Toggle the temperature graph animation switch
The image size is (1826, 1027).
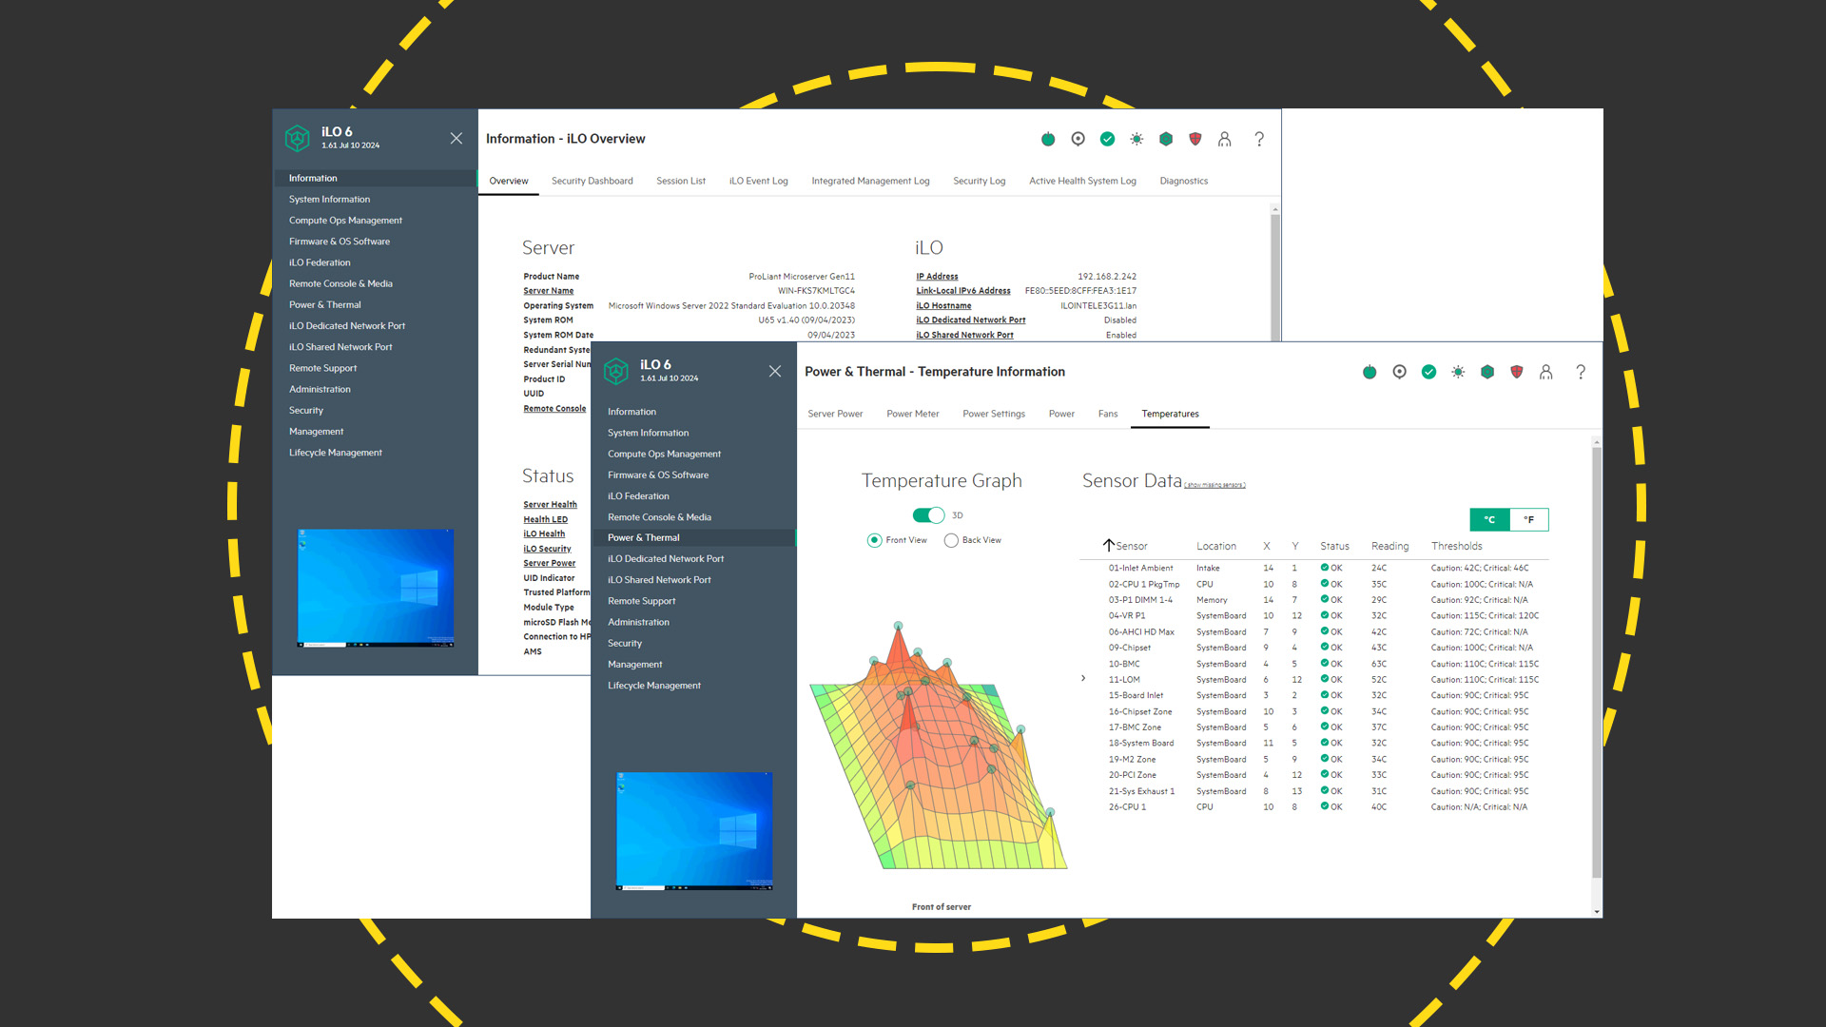(928, 514)
